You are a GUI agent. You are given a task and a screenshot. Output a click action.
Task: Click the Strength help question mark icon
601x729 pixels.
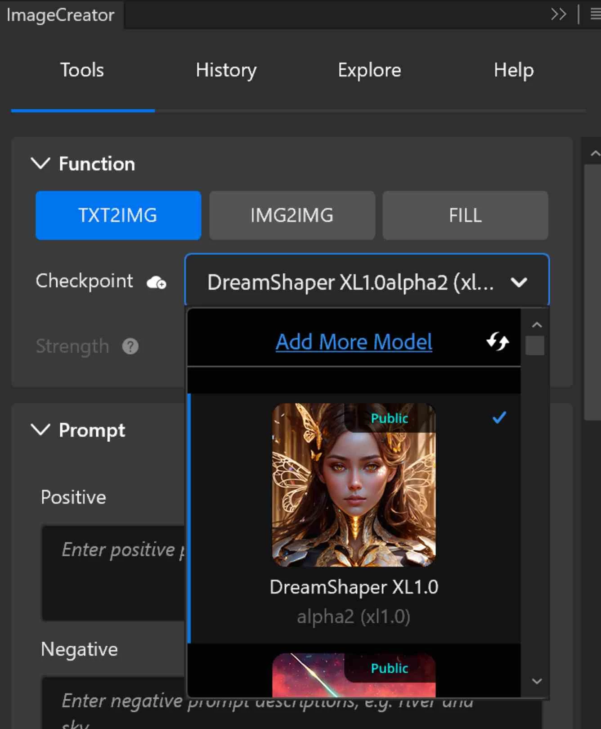(130, 346)
